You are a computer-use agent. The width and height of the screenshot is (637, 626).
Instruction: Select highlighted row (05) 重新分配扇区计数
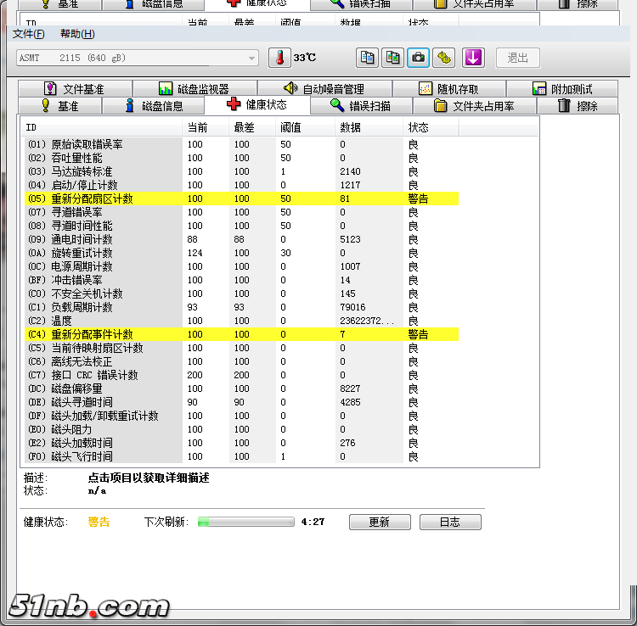coord(241,198)
